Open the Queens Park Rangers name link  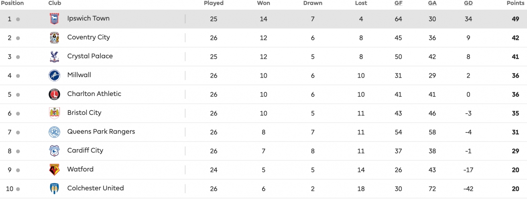pyautogui.click(x=101, y=132)
